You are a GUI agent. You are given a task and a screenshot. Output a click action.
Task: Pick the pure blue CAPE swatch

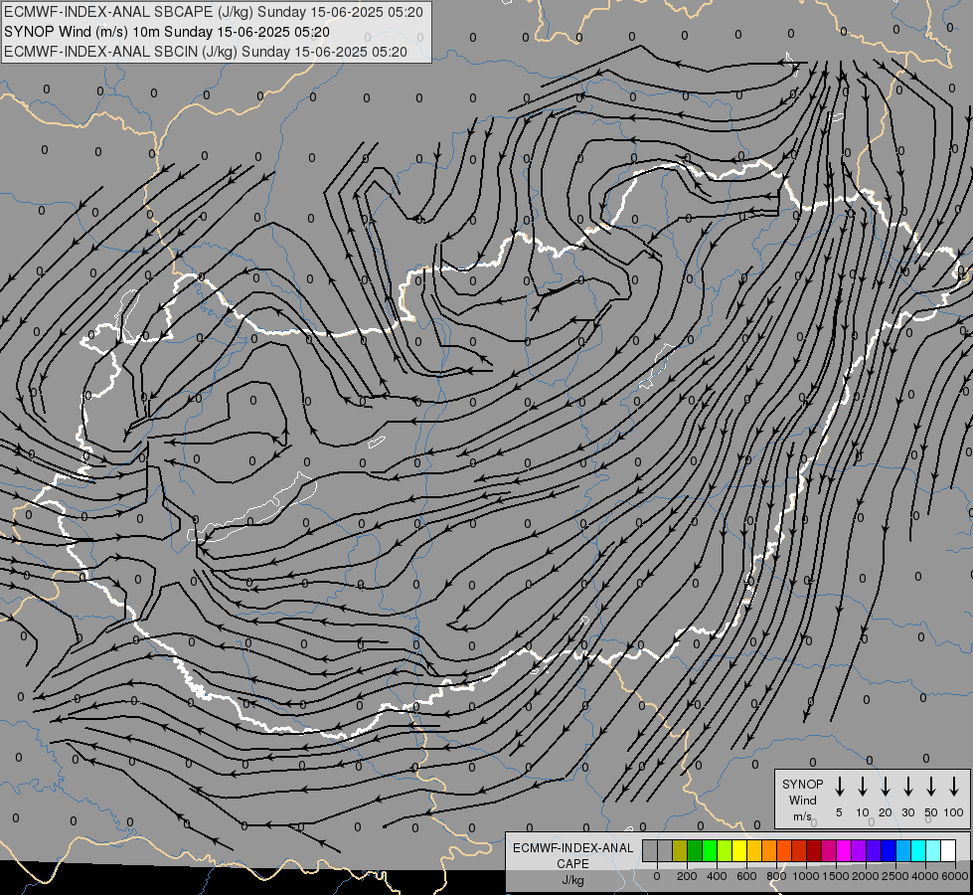pos(888,850)
